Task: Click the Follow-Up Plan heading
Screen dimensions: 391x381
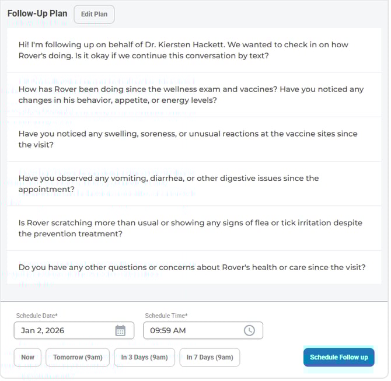Action: click(x=37, y=13)
